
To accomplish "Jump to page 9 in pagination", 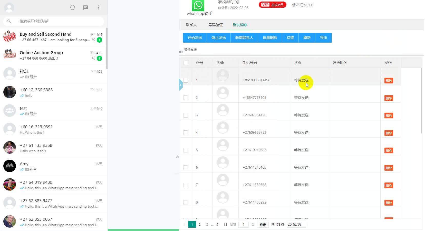I will pyautogui.click(x=217, y=224).
